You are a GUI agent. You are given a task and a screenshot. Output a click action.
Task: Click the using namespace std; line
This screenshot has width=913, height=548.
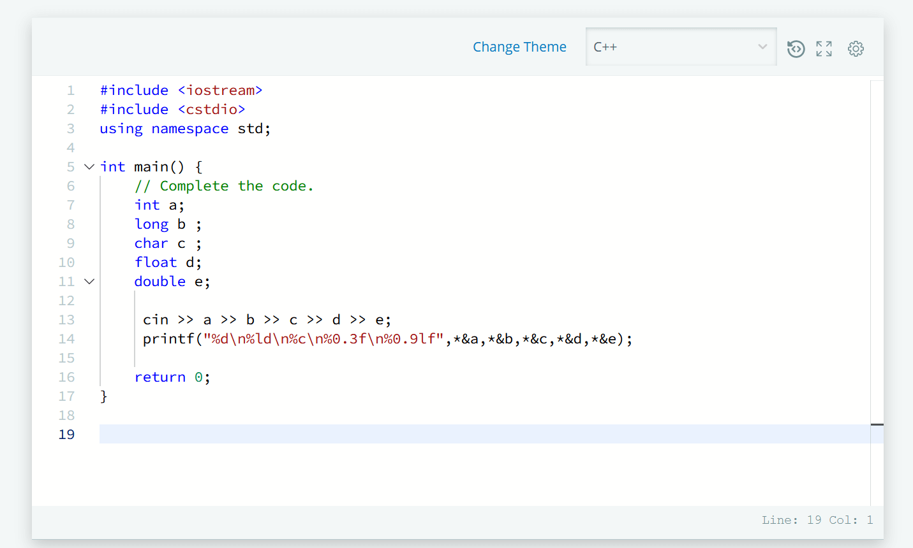tap(184, 128)
